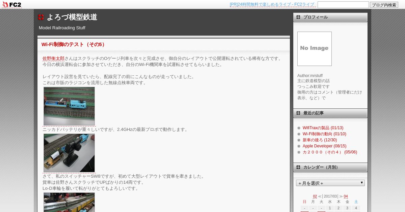Click the 金 weekday header in calendar
Image resolution: width=405 pixels, height=212 pixels.
coord(347,202)
